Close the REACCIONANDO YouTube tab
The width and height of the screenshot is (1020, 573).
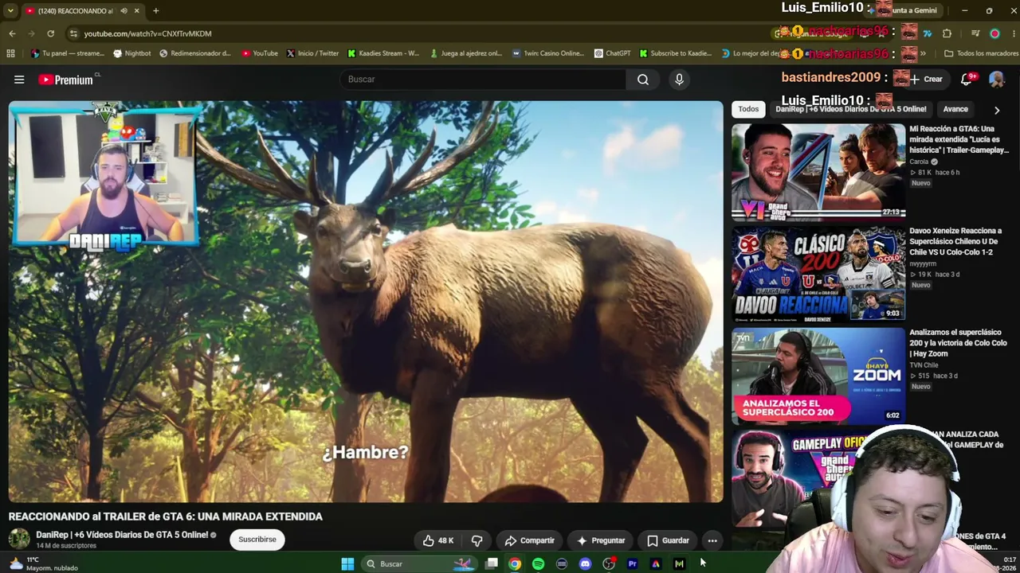tap(137, 10)
